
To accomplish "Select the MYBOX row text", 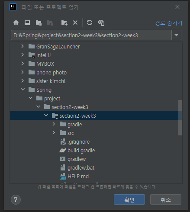I will tap(45, 64).
